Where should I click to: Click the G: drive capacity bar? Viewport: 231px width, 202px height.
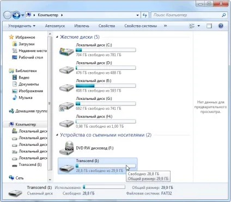(106, 104)
